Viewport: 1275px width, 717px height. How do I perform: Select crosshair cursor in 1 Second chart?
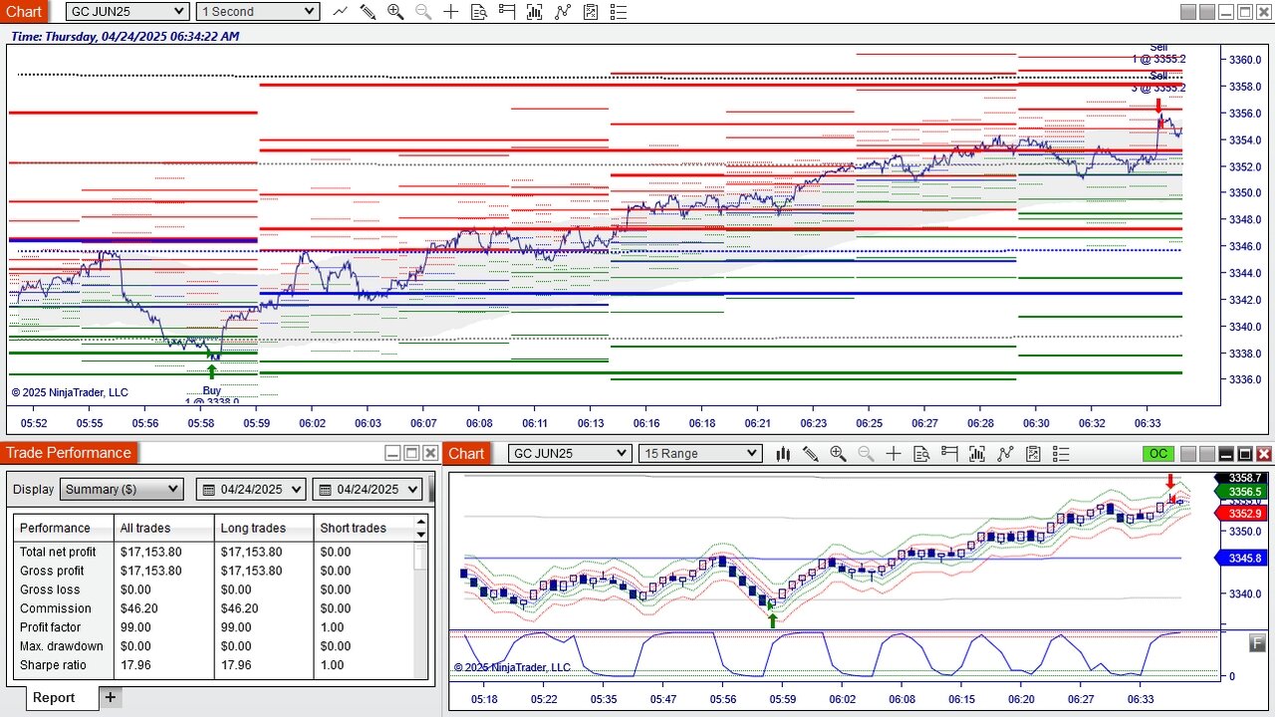(451, 12)
